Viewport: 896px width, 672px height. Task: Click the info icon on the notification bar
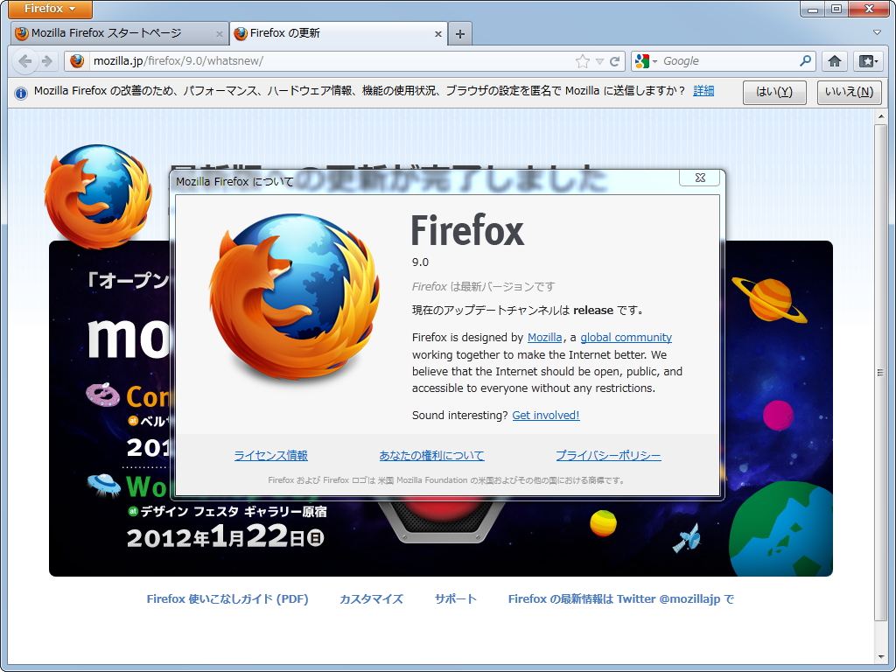20,92
